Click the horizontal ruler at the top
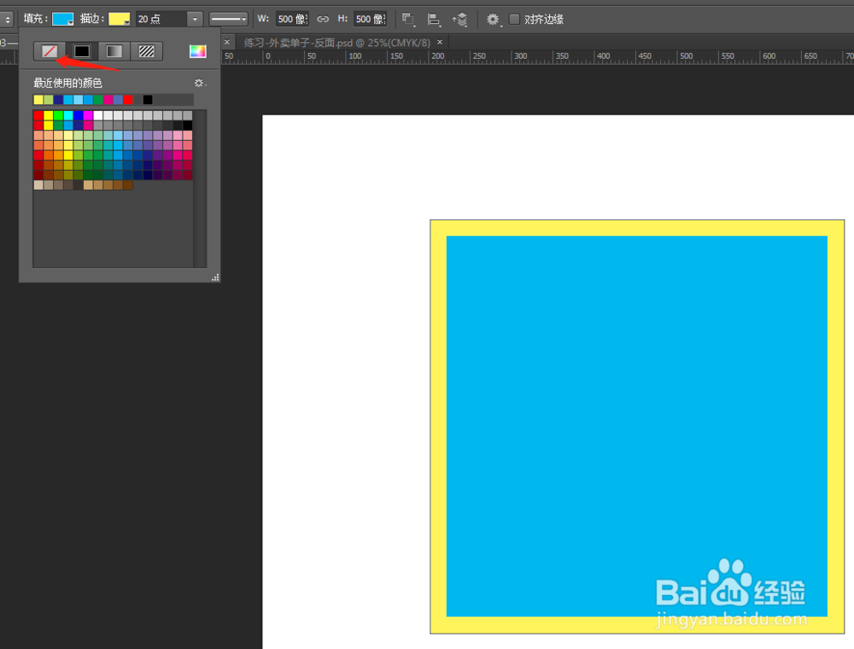 coord(537,56)
